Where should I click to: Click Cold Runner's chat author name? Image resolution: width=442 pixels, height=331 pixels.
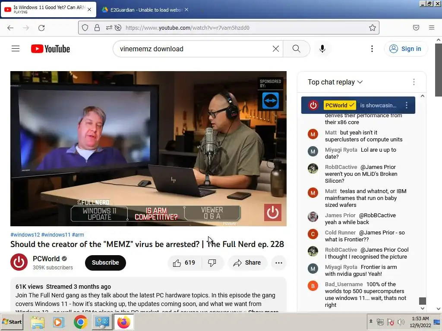340,232
